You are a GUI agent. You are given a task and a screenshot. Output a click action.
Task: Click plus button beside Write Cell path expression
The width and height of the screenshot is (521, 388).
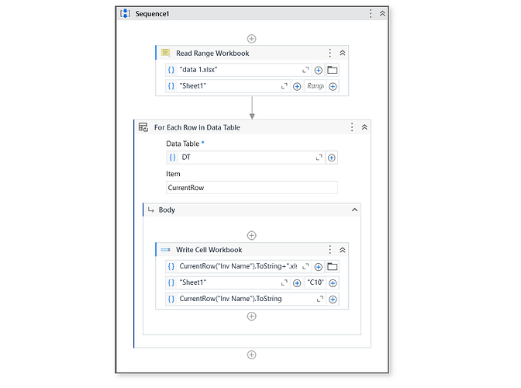319,267
